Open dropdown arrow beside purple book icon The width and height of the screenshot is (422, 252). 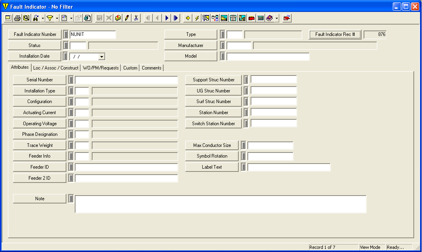[277, 18]
